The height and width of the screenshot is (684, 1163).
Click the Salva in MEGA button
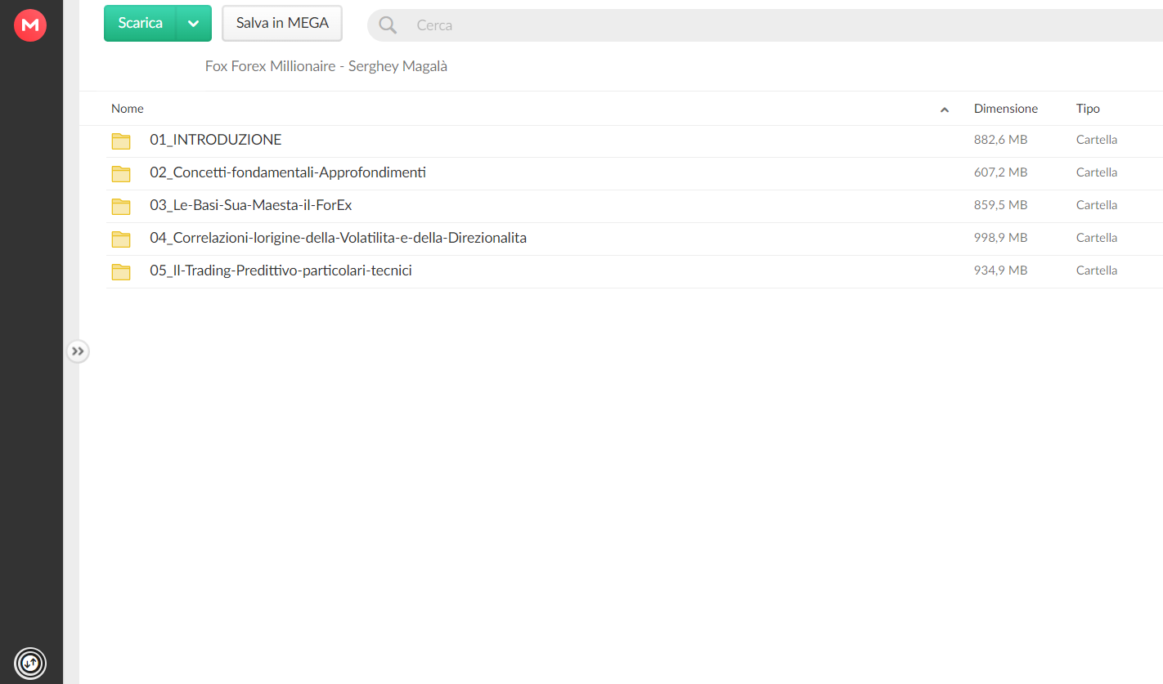282,23
